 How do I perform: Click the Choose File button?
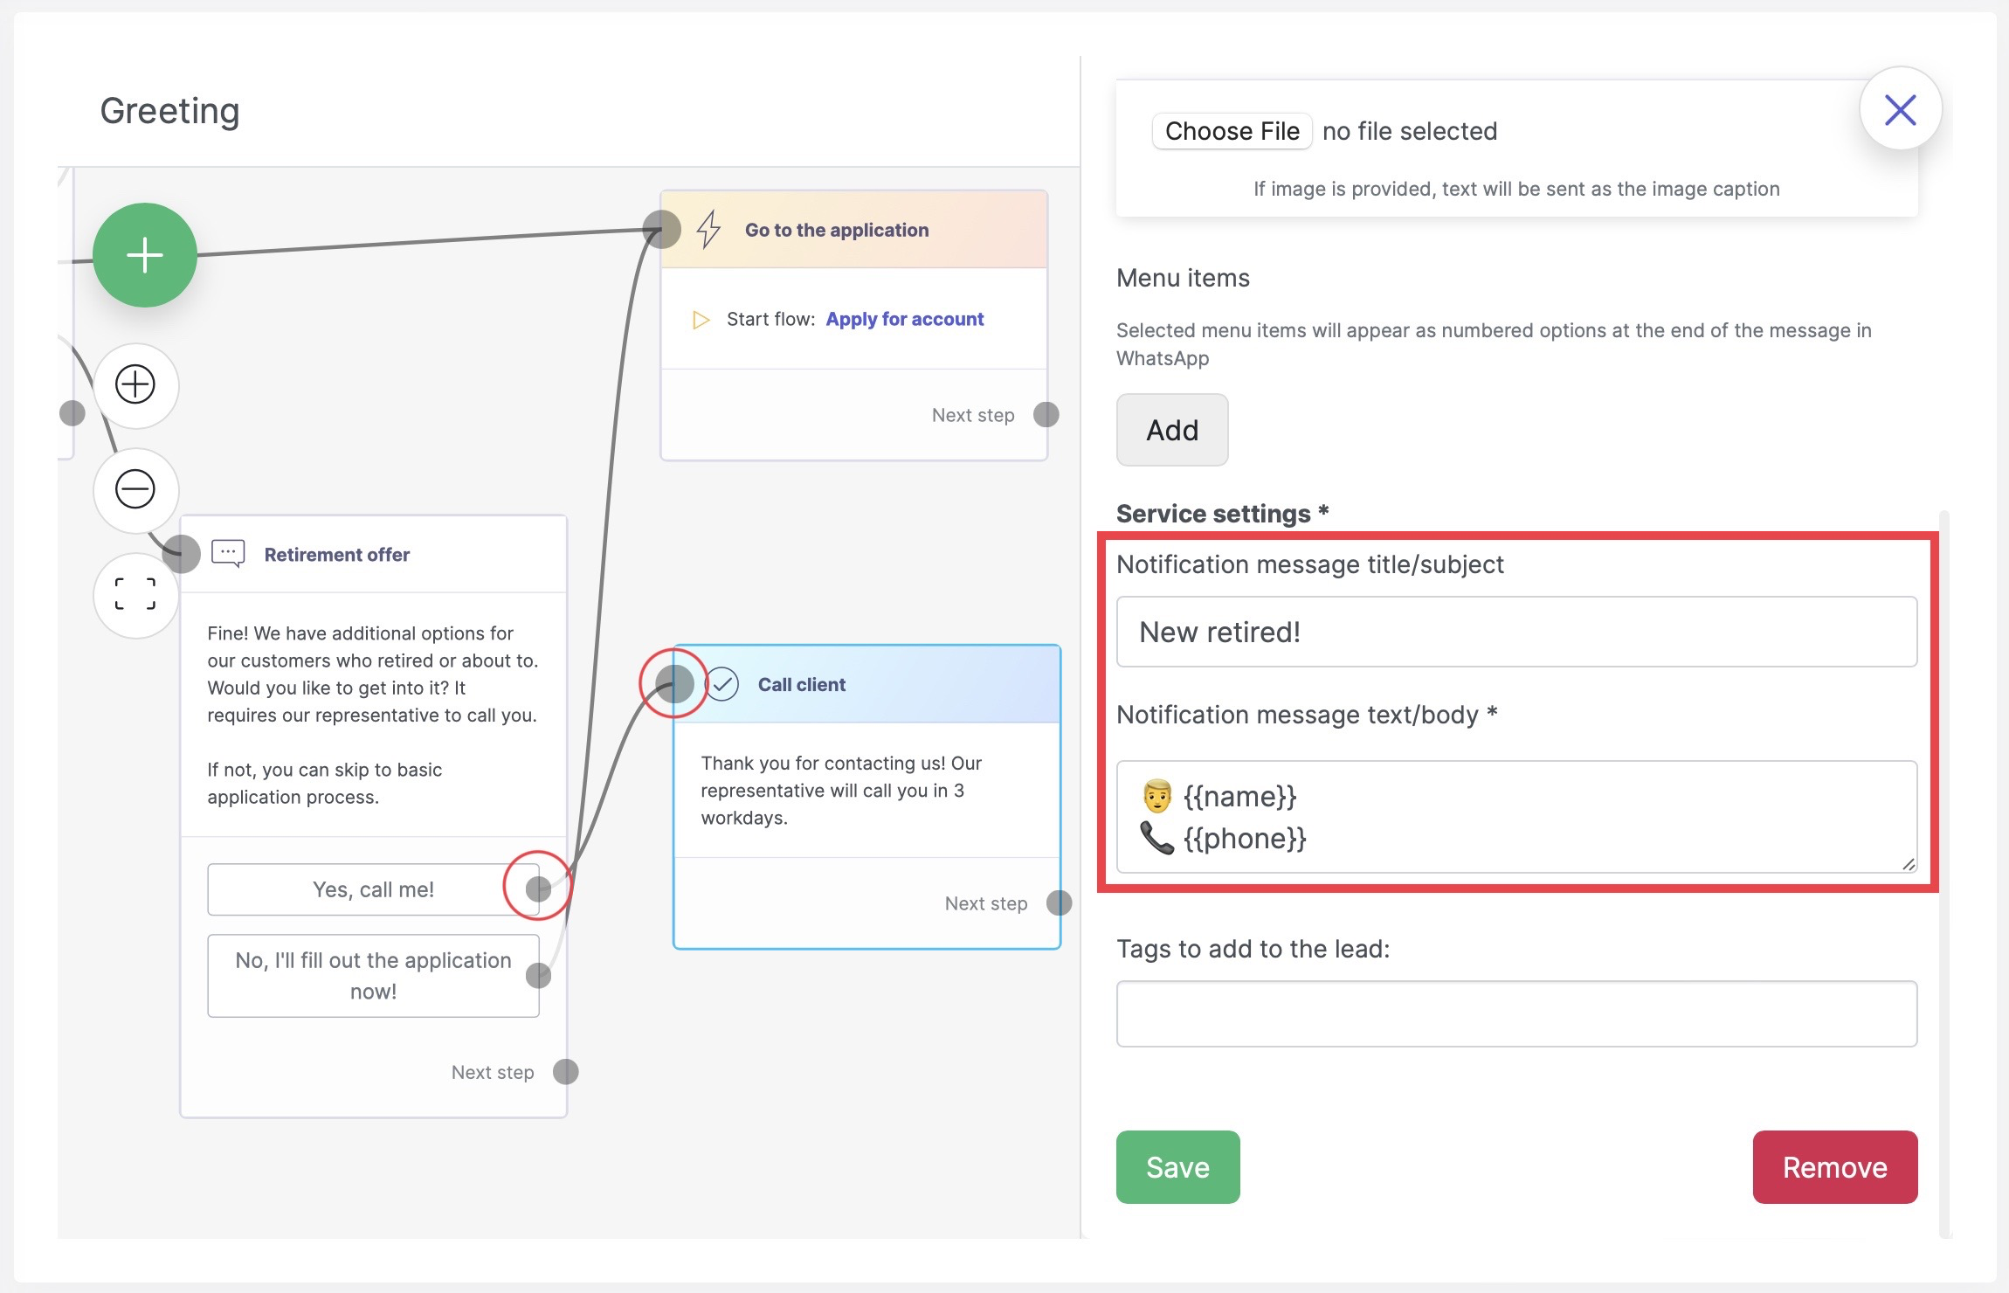(x=1232, y=131)
